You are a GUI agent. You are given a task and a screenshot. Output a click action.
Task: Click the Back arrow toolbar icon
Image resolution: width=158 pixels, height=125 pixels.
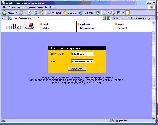4,13
